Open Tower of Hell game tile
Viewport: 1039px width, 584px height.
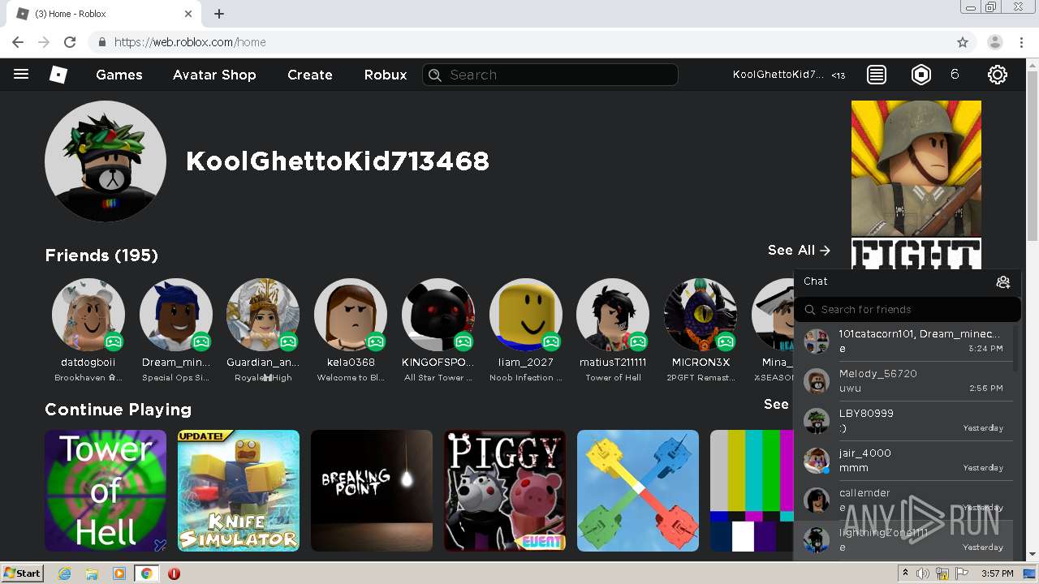tap(106, 491)
